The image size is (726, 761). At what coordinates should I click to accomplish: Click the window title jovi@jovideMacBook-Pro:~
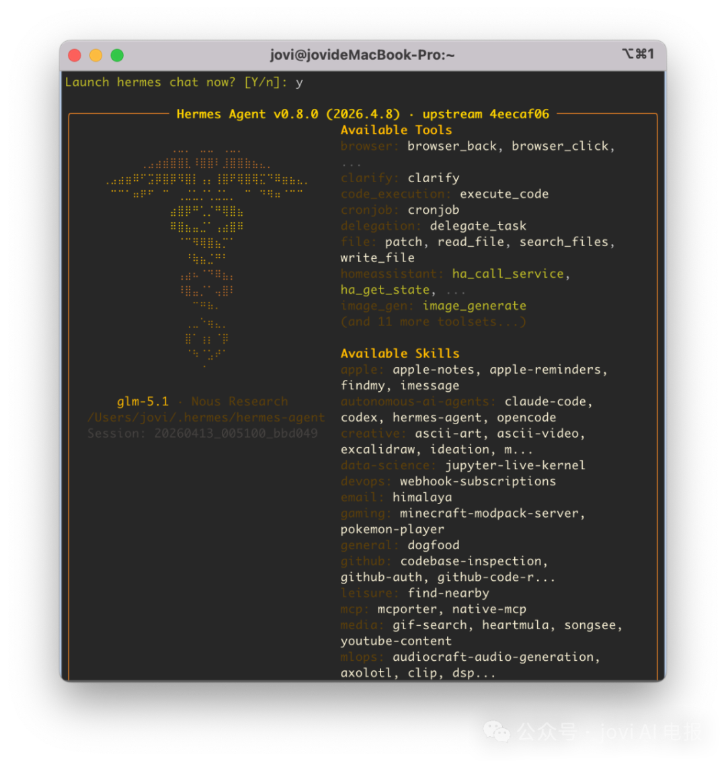(x=362, y=55)
